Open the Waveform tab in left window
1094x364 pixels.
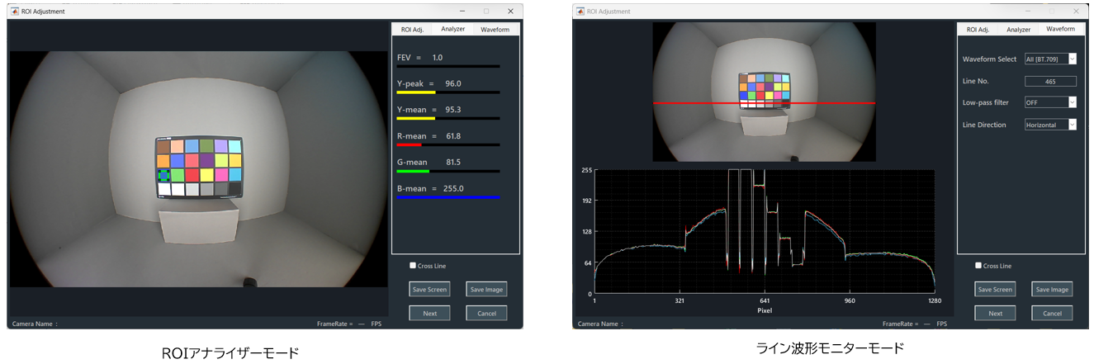click(495, 30)
